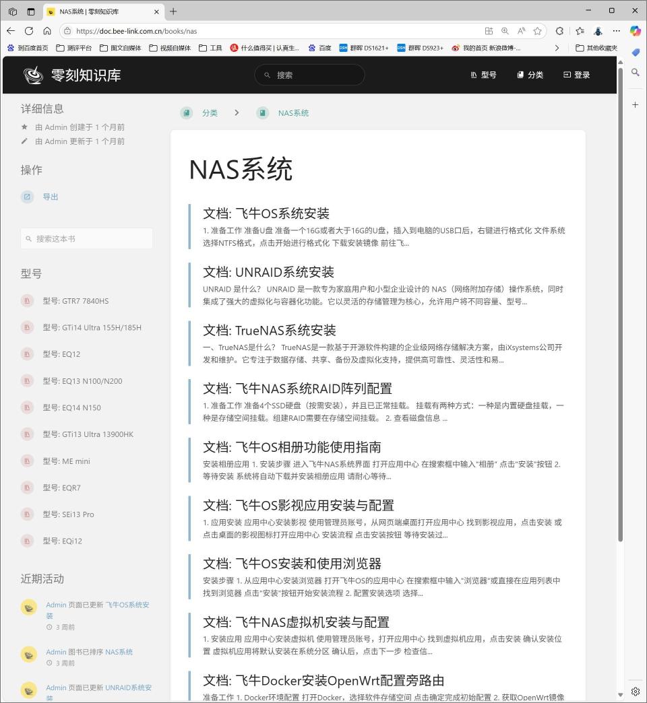The width and height of the screenshot is (647, 703).
Task: Go back using the browser back arrow
Action: point(11,31)
